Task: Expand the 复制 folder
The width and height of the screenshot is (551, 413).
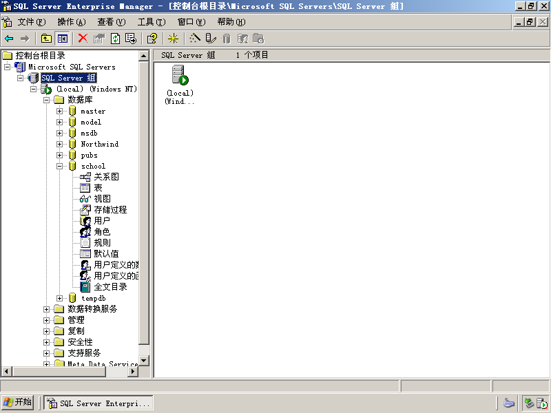Action: tap(46, 331)
